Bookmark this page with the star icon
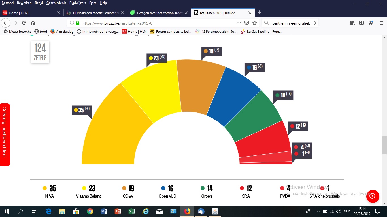Image resolution: width=387 pixels, height=217 pixels. click(255, 23)
